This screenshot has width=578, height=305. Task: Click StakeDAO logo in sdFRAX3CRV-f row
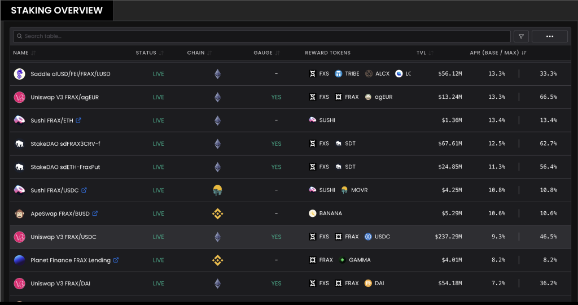[20, 144]
